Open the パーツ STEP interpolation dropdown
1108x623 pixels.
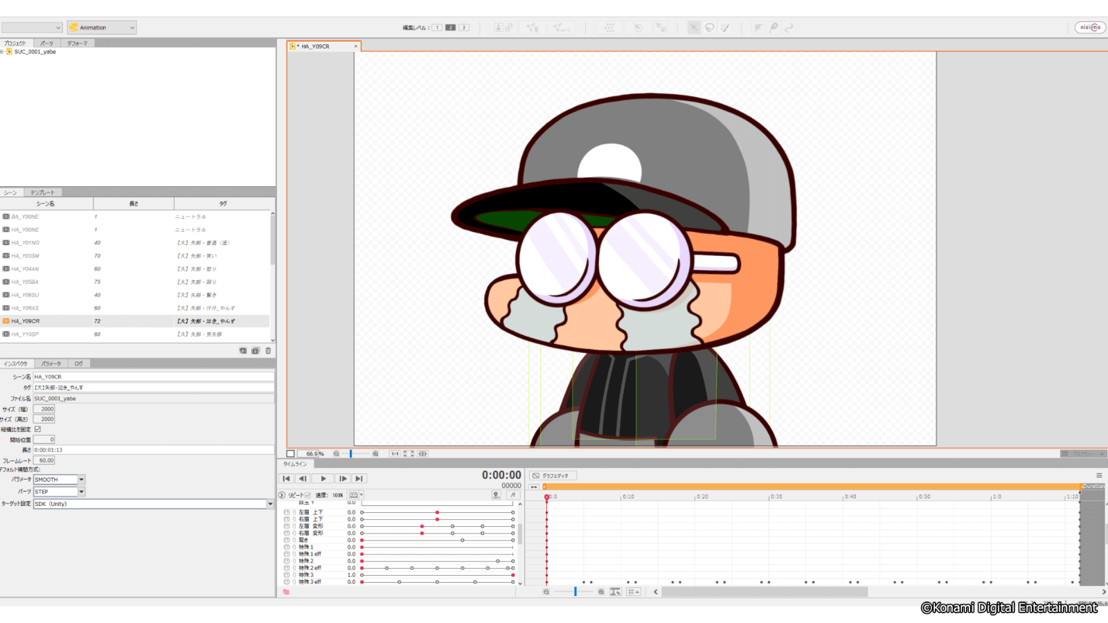click(81, 491)
